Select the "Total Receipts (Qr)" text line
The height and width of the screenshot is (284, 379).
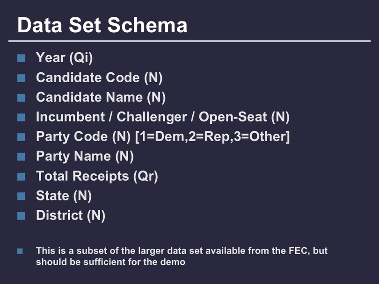click(x=97, y=176)
